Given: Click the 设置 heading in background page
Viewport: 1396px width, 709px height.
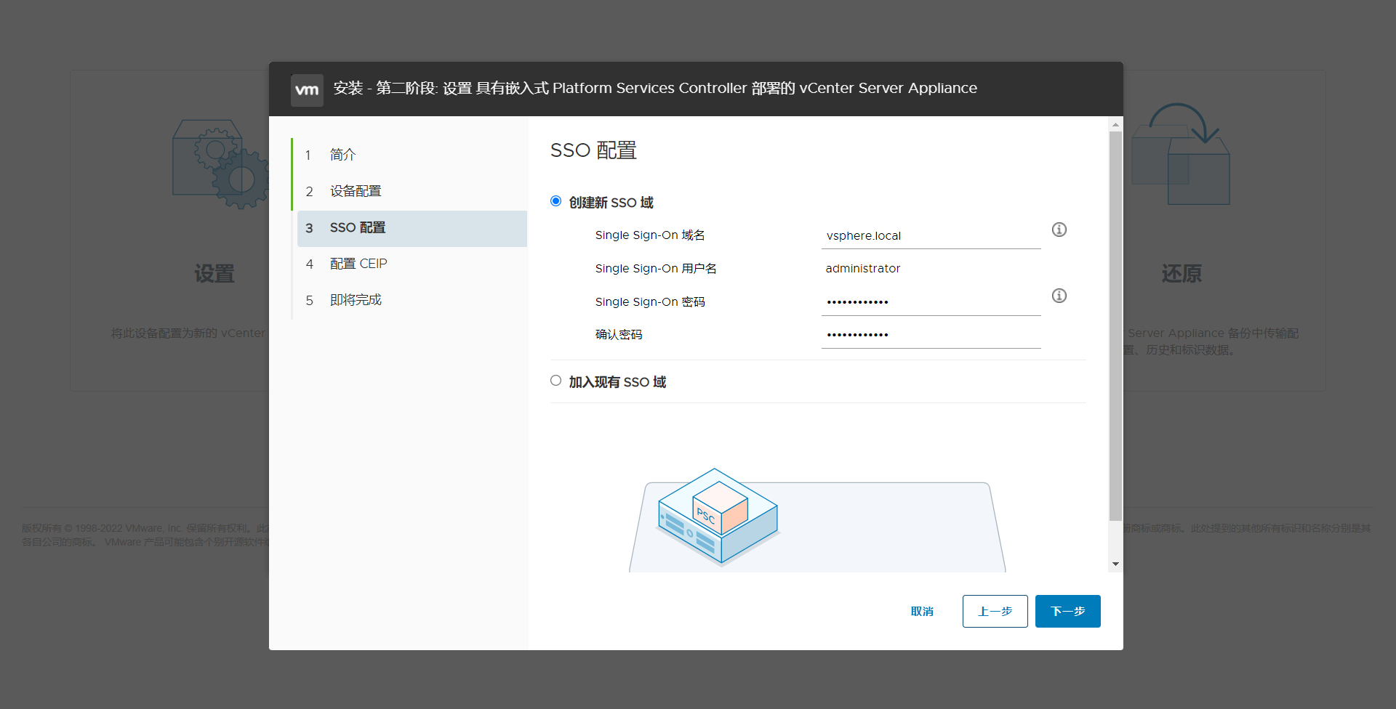Looking at the screenshot, I should (x=214, y=274).
